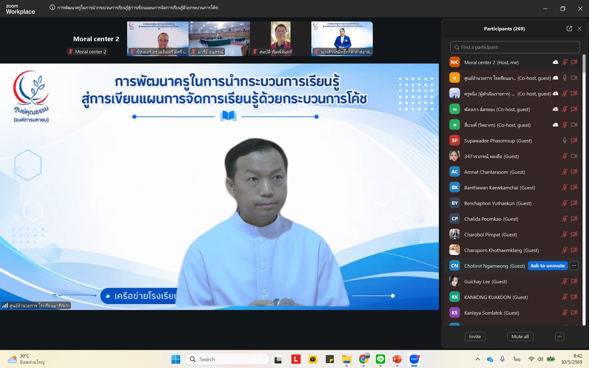This screenshot has height=368, width=589.
Task: Click video-off icon for Supawadee Phasomsup
Action: click(574, 141)
